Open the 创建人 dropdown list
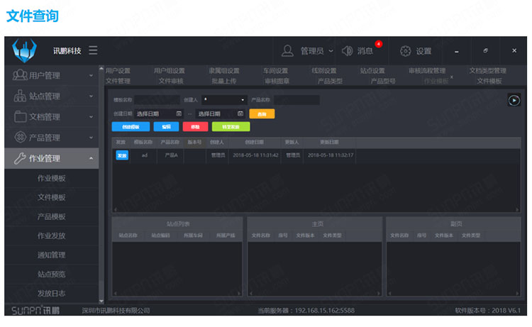 pos(224,100)
